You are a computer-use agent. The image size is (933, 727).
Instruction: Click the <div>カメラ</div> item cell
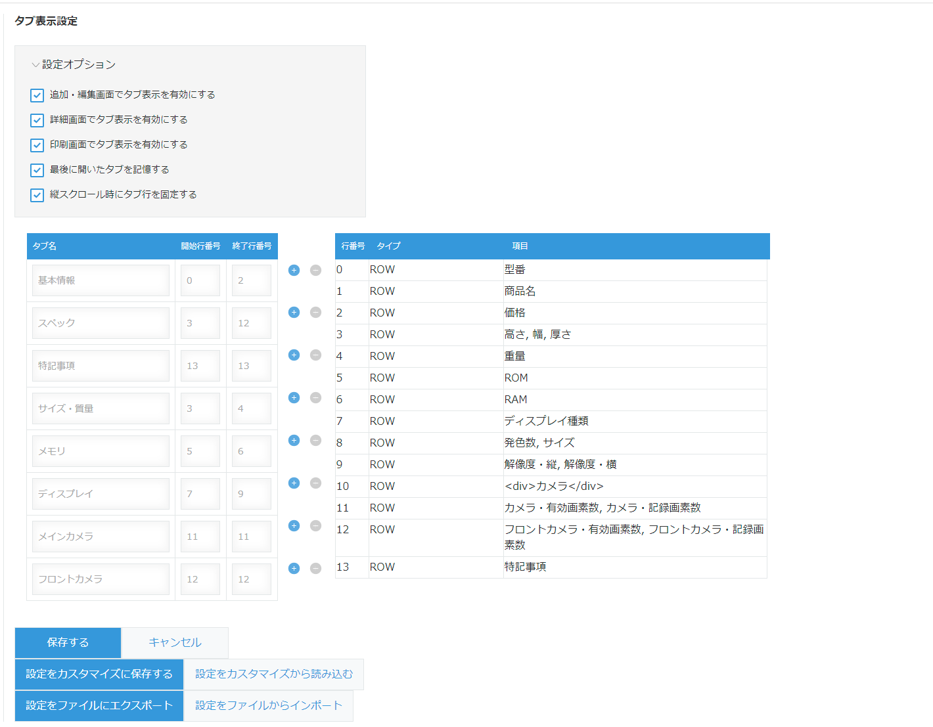pyautogui.click(x=635, y=487)
